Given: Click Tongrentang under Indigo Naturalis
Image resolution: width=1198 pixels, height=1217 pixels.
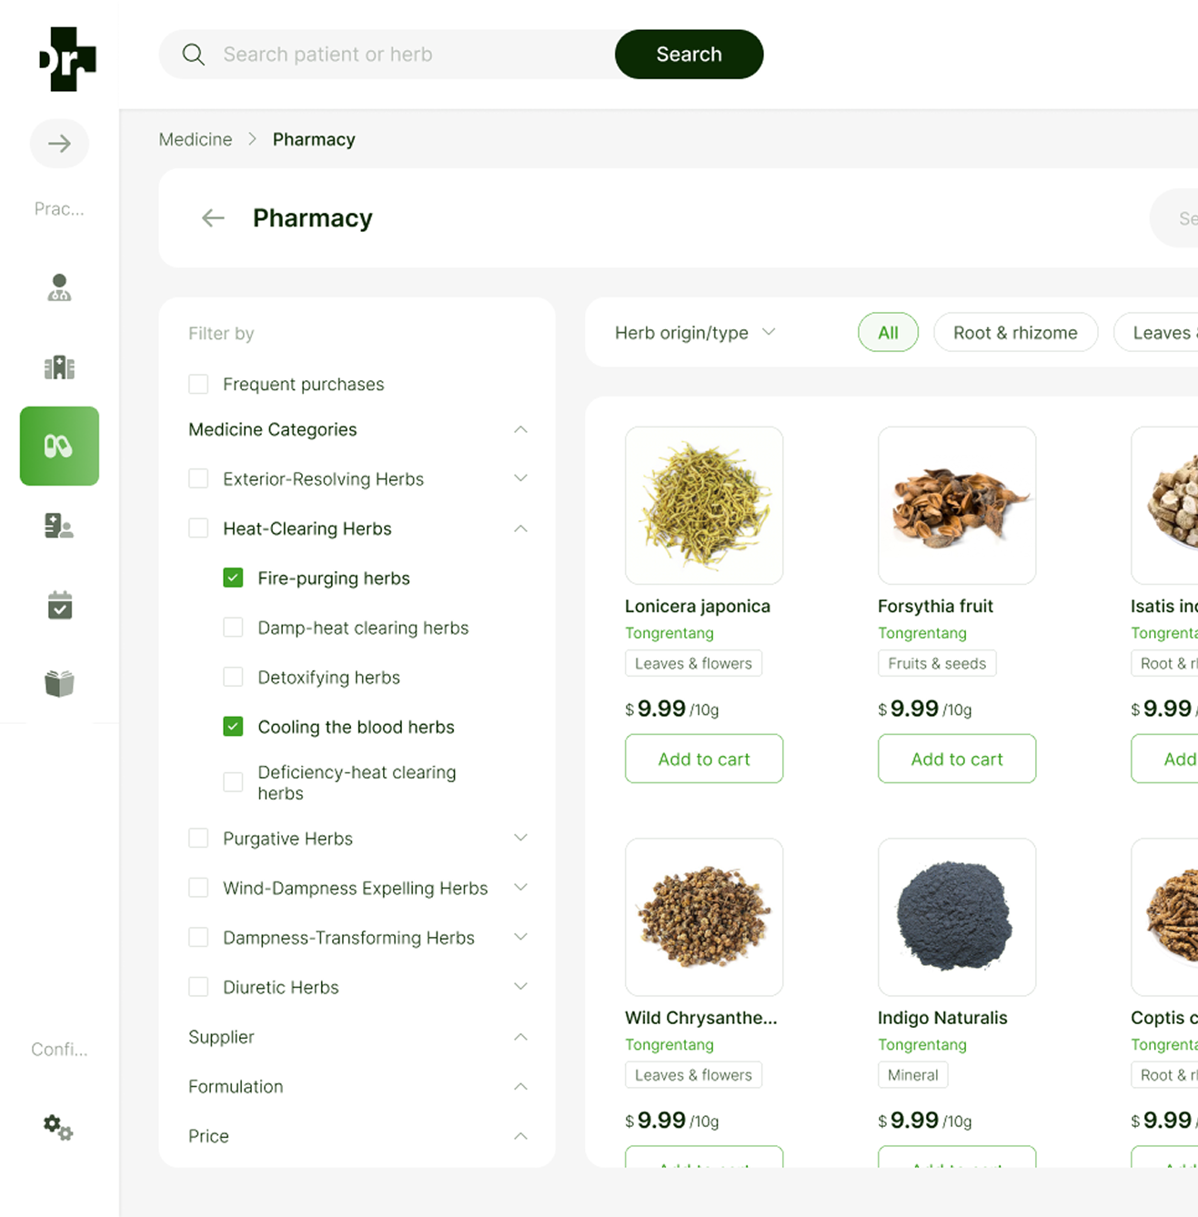Looking at the screenshot, I should coord(922,1045).
